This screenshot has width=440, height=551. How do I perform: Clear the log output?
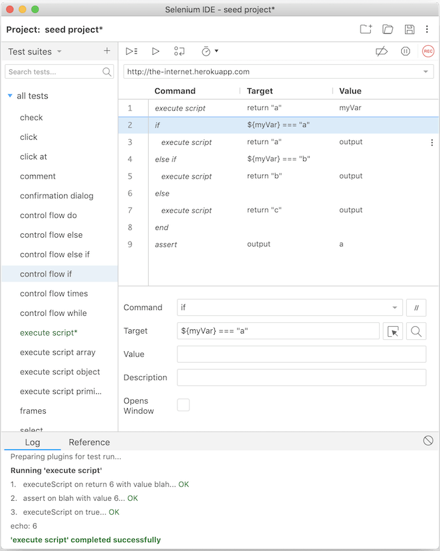coord(429,440)
